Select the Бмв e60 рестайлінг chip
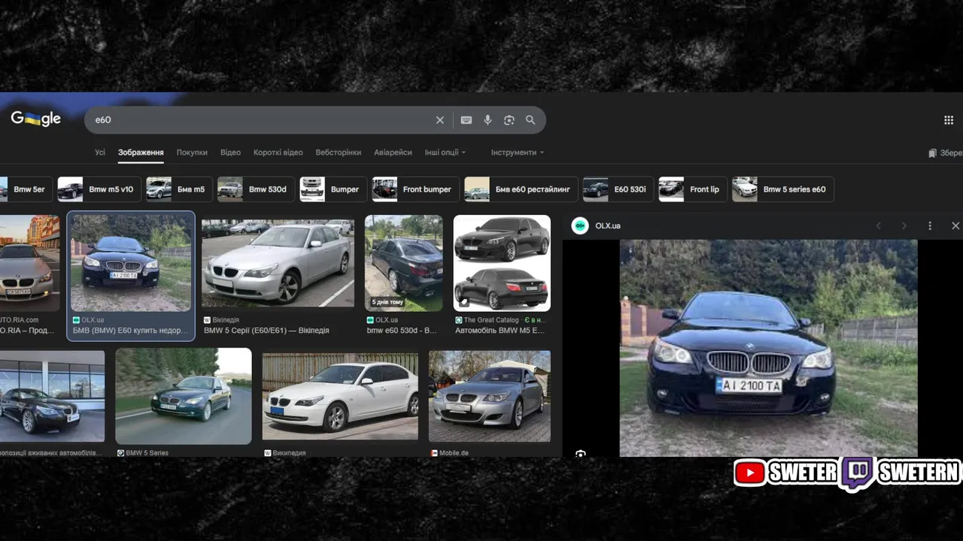Image resolution: width=963 pixels, height=541 pixels. coord(521,189)
